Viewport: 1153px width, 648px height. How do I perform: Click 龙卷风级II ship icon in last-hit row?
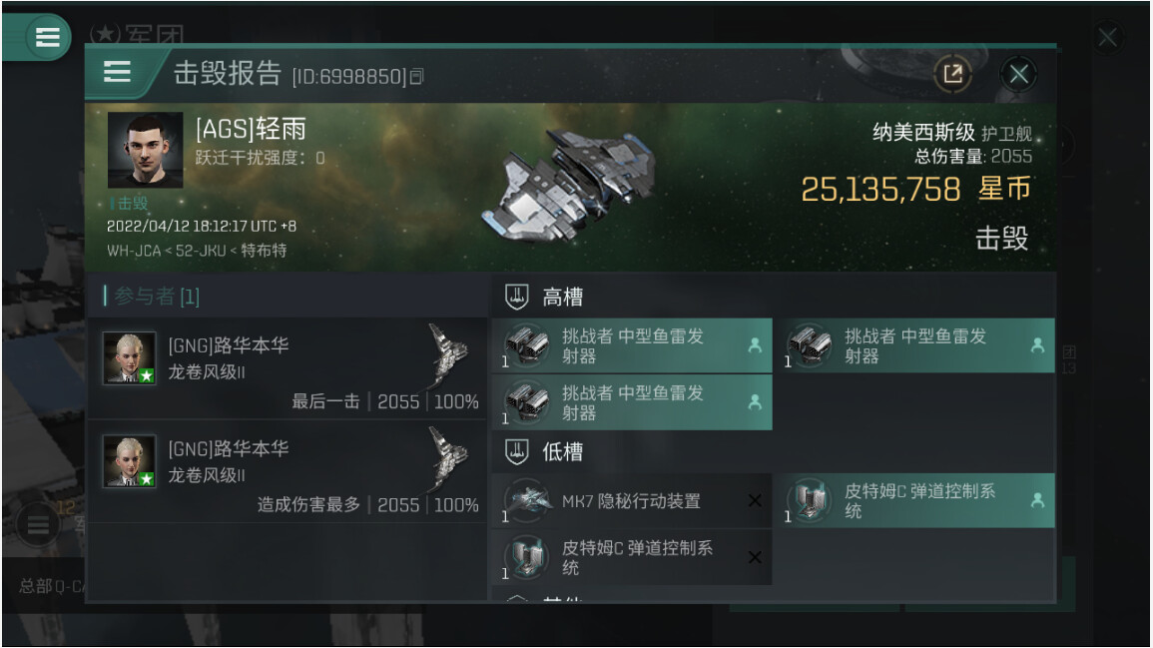coord(447,356)
